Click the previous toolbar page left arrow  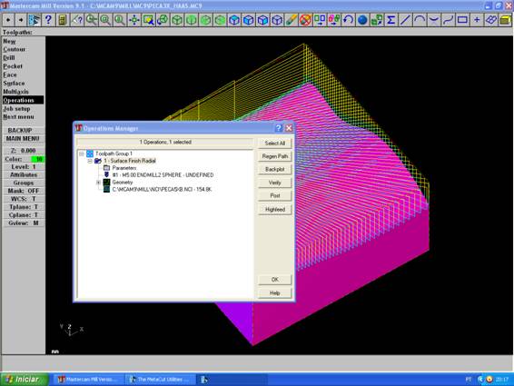click(8, 20)
